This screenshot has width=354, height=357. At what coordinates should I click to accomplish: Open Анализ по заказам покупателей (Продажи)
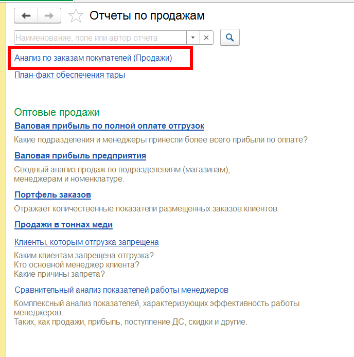(x=93, y=58)
